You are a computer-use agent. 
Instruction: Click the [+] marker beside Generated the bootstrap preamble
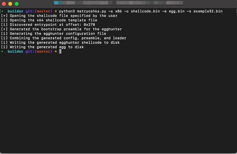[x=4, y=29]
